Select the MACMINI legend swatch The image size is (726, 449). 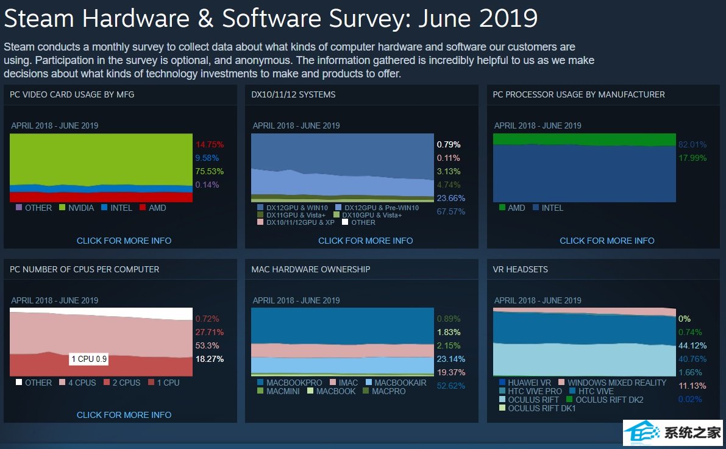(260, 391)
